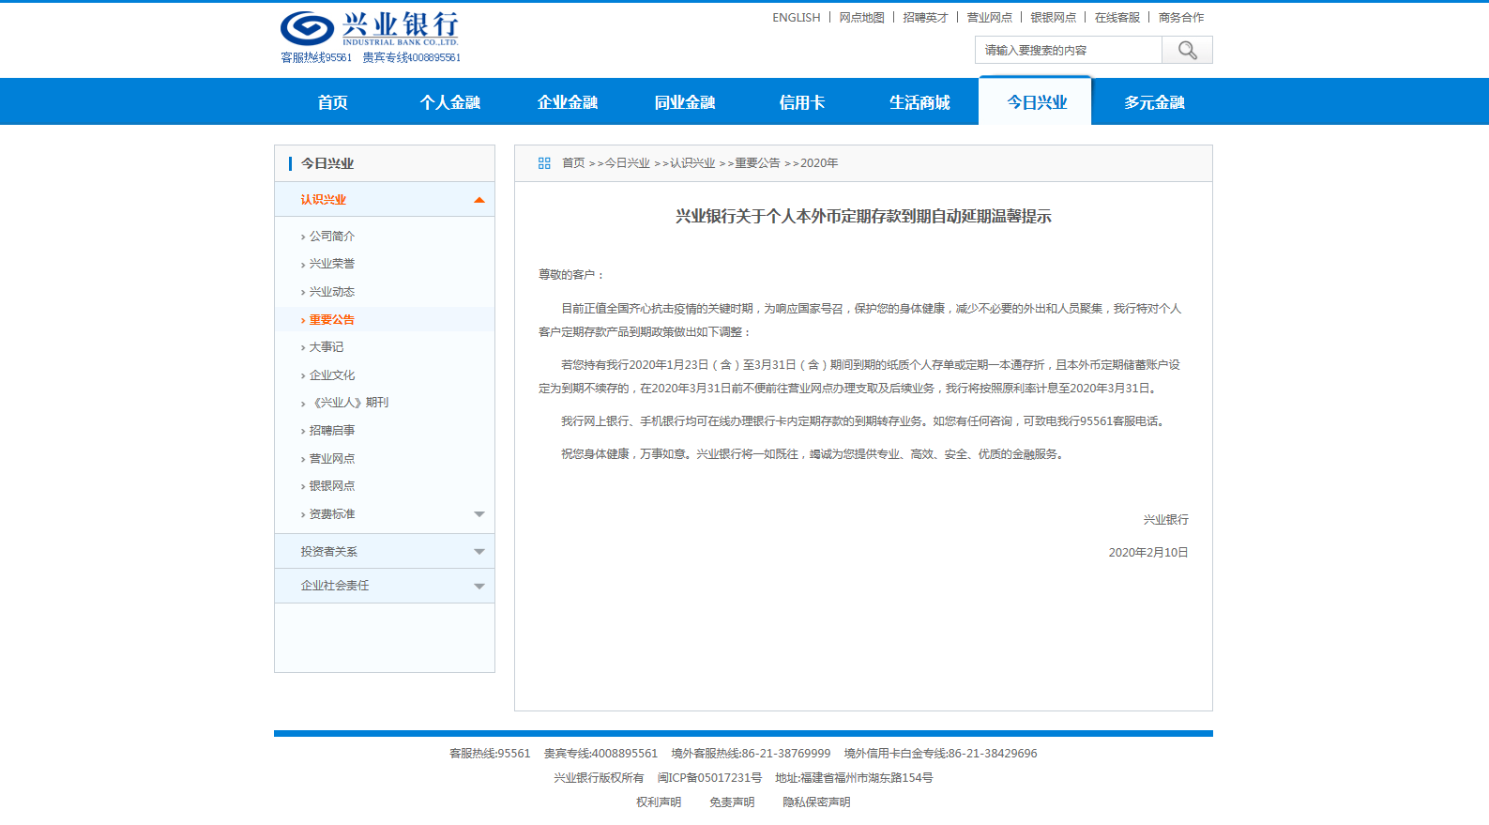Focus the site search input field
The image size is (1489, 825).
click(x=1069, y=50)
